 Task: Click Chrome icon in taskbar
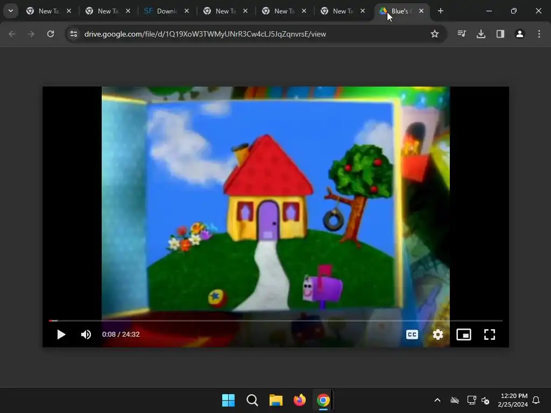(323, 400)
